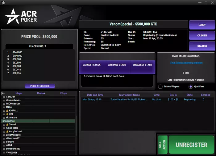
Task: Click the $140,000 first place prize
Action: pyautogui.click(x=17, y=52)
